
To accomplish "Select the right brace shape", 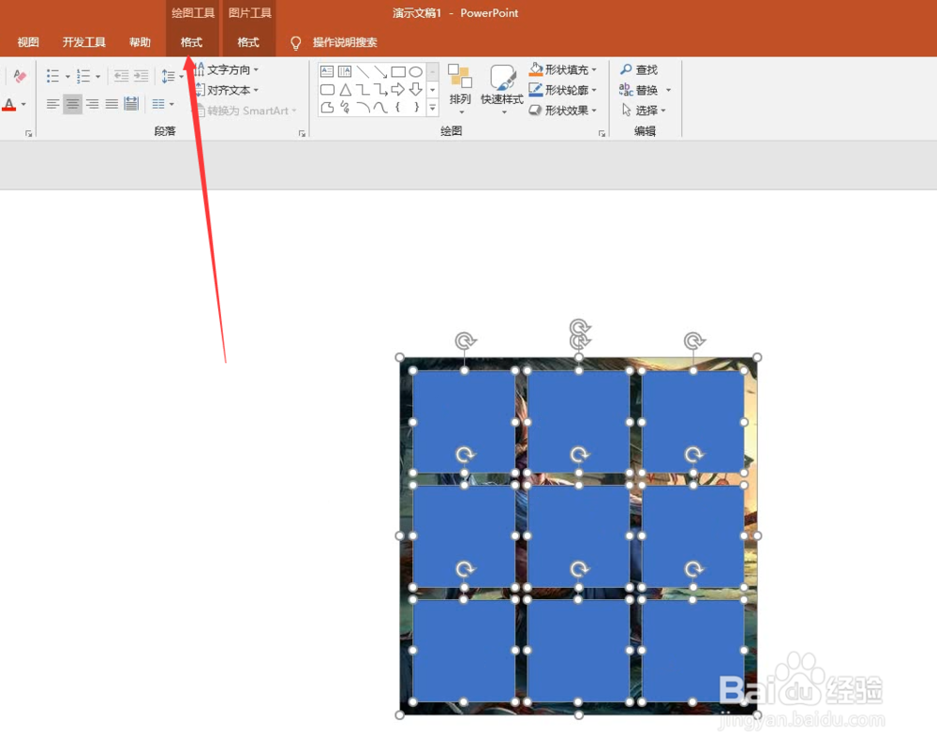I will (x=416, y=108).
